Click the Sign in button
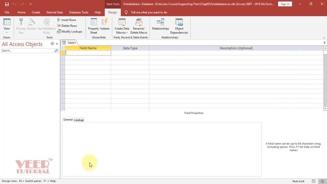The width and height of the screenshot is (327, 184). [x=285, y=4]
